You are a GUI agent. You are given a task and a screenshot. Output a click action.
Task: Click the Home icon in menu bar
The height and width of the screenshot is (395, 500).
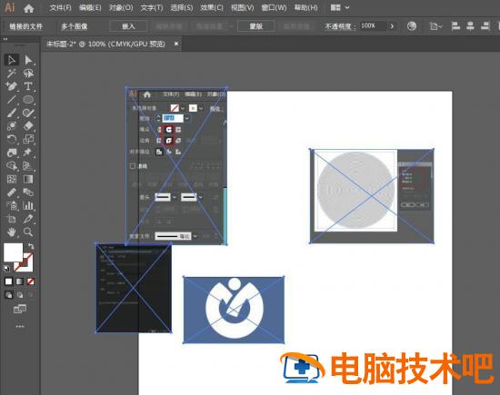[x=29, y=8]
